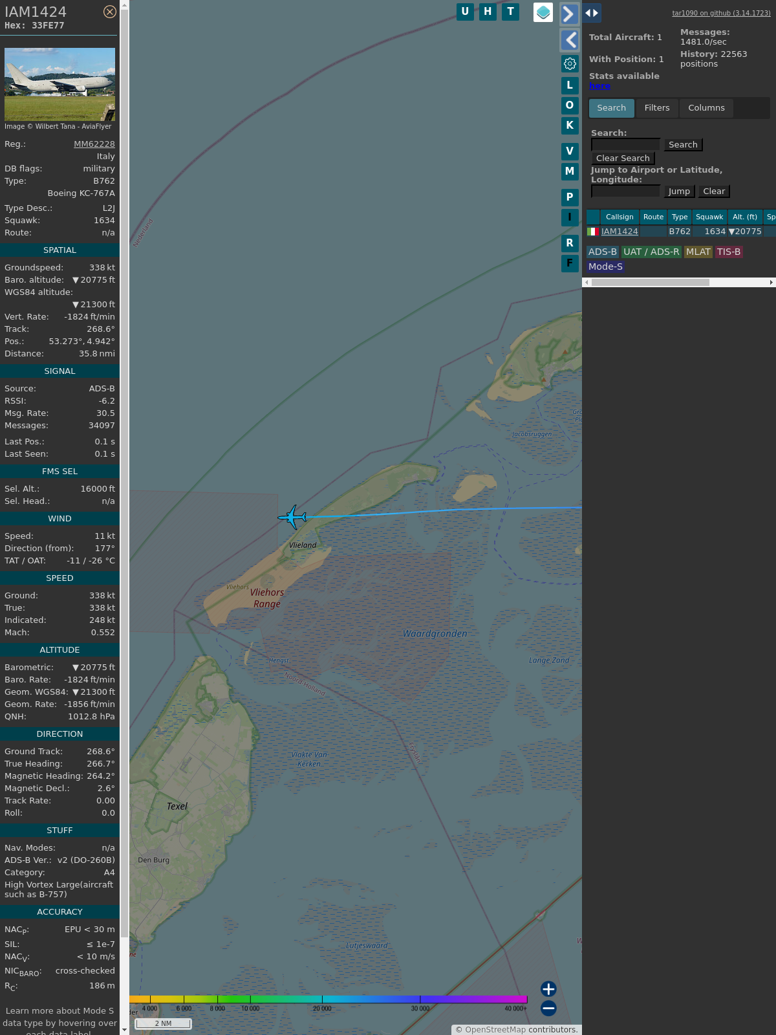
Task: Open the map layers switcher icon
Action: point(543,12)
